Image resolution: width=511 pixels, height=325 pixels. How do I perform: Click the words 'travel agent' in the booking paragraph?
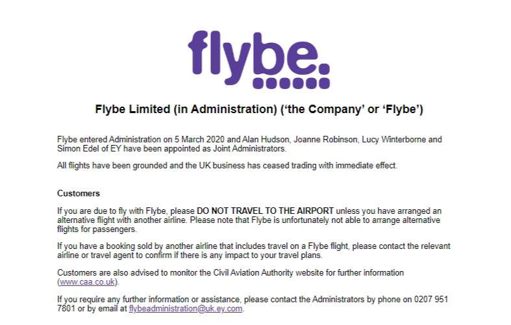(x=103, y=255)
